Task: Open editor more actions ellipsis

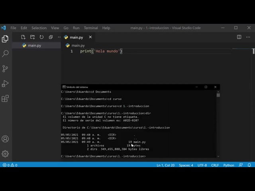Action: pyautogui.click(x=248, y=37)
